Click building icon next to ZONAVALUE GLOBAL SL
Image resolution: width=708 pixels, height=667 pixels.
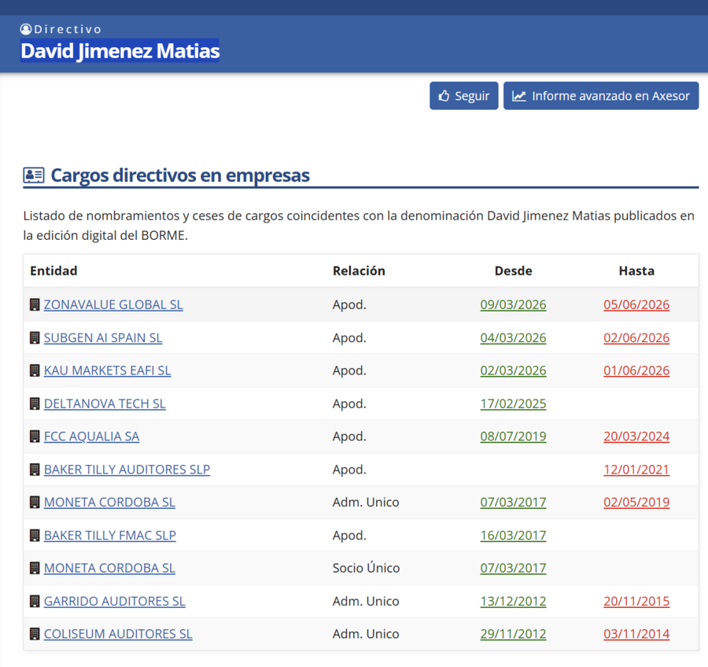pyautogui.click(x=35, y=305)
